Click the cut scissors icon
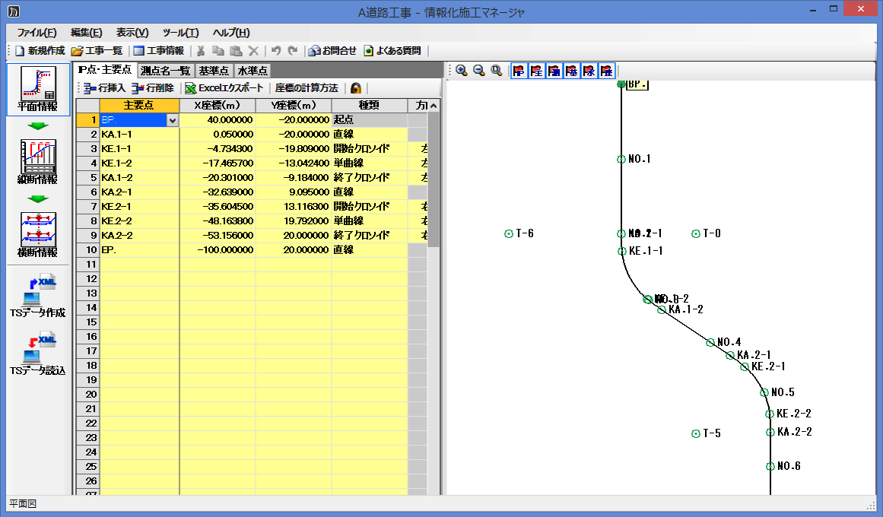 click(200, 51)
